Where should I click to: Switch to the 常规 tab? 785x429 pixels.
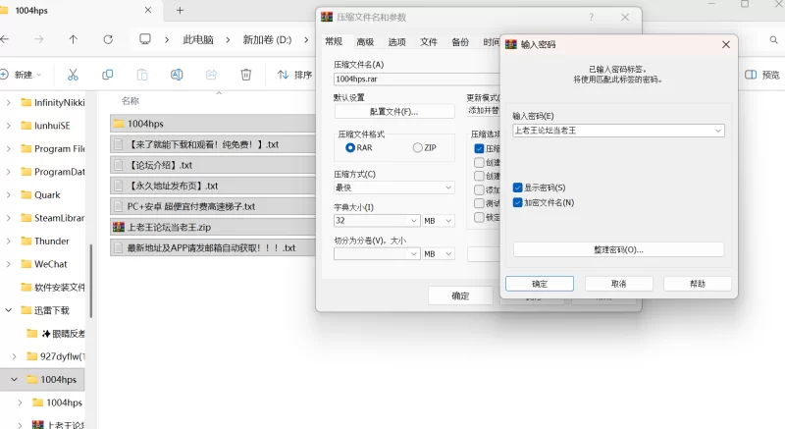(x=334, y=41)
